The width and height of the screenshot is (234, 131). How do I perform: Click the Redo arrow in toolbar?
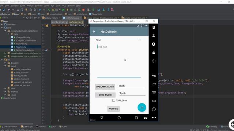13,10
